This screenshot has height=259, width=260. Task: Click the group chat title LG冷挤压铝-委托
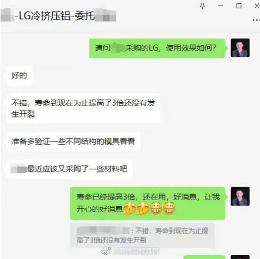[55, 16]
